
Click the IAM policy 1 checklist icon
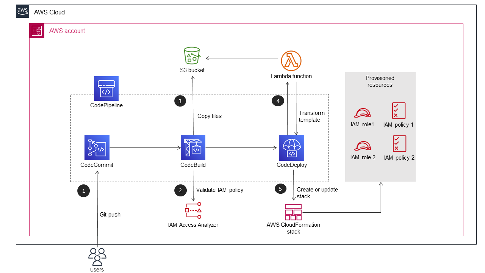pos(398,111)
